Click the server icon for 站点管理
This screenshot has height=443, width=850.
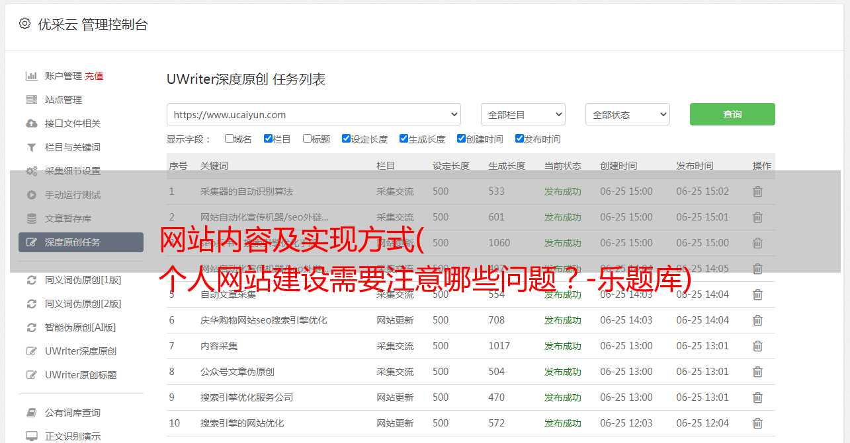tap(31, 100)
